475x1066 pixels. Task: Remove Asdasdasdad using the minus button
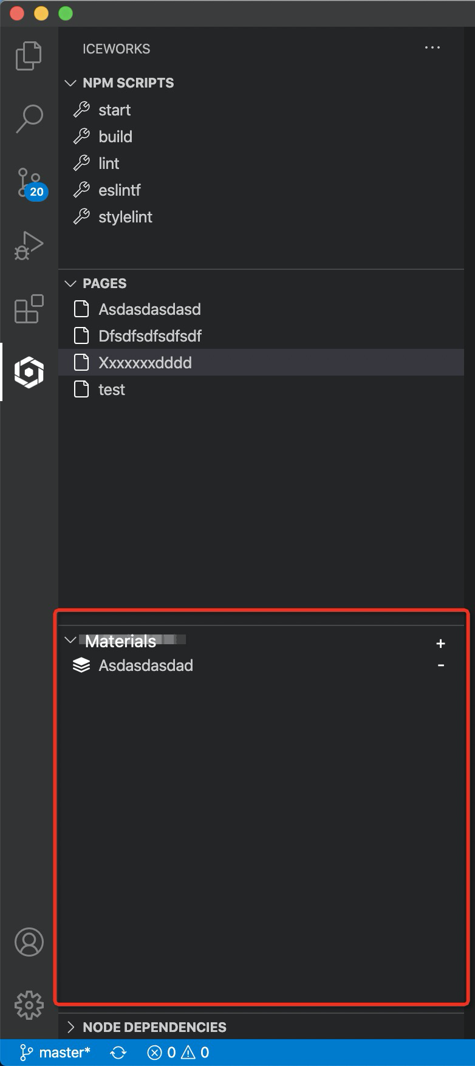pyautogui.click(x=441, y=665)
